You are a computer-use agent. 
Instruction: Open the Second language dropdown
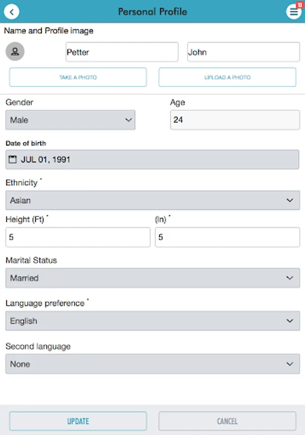(152, 364)
